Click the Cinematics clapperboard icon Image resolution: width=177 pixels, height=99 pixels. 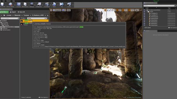(47, 4)
